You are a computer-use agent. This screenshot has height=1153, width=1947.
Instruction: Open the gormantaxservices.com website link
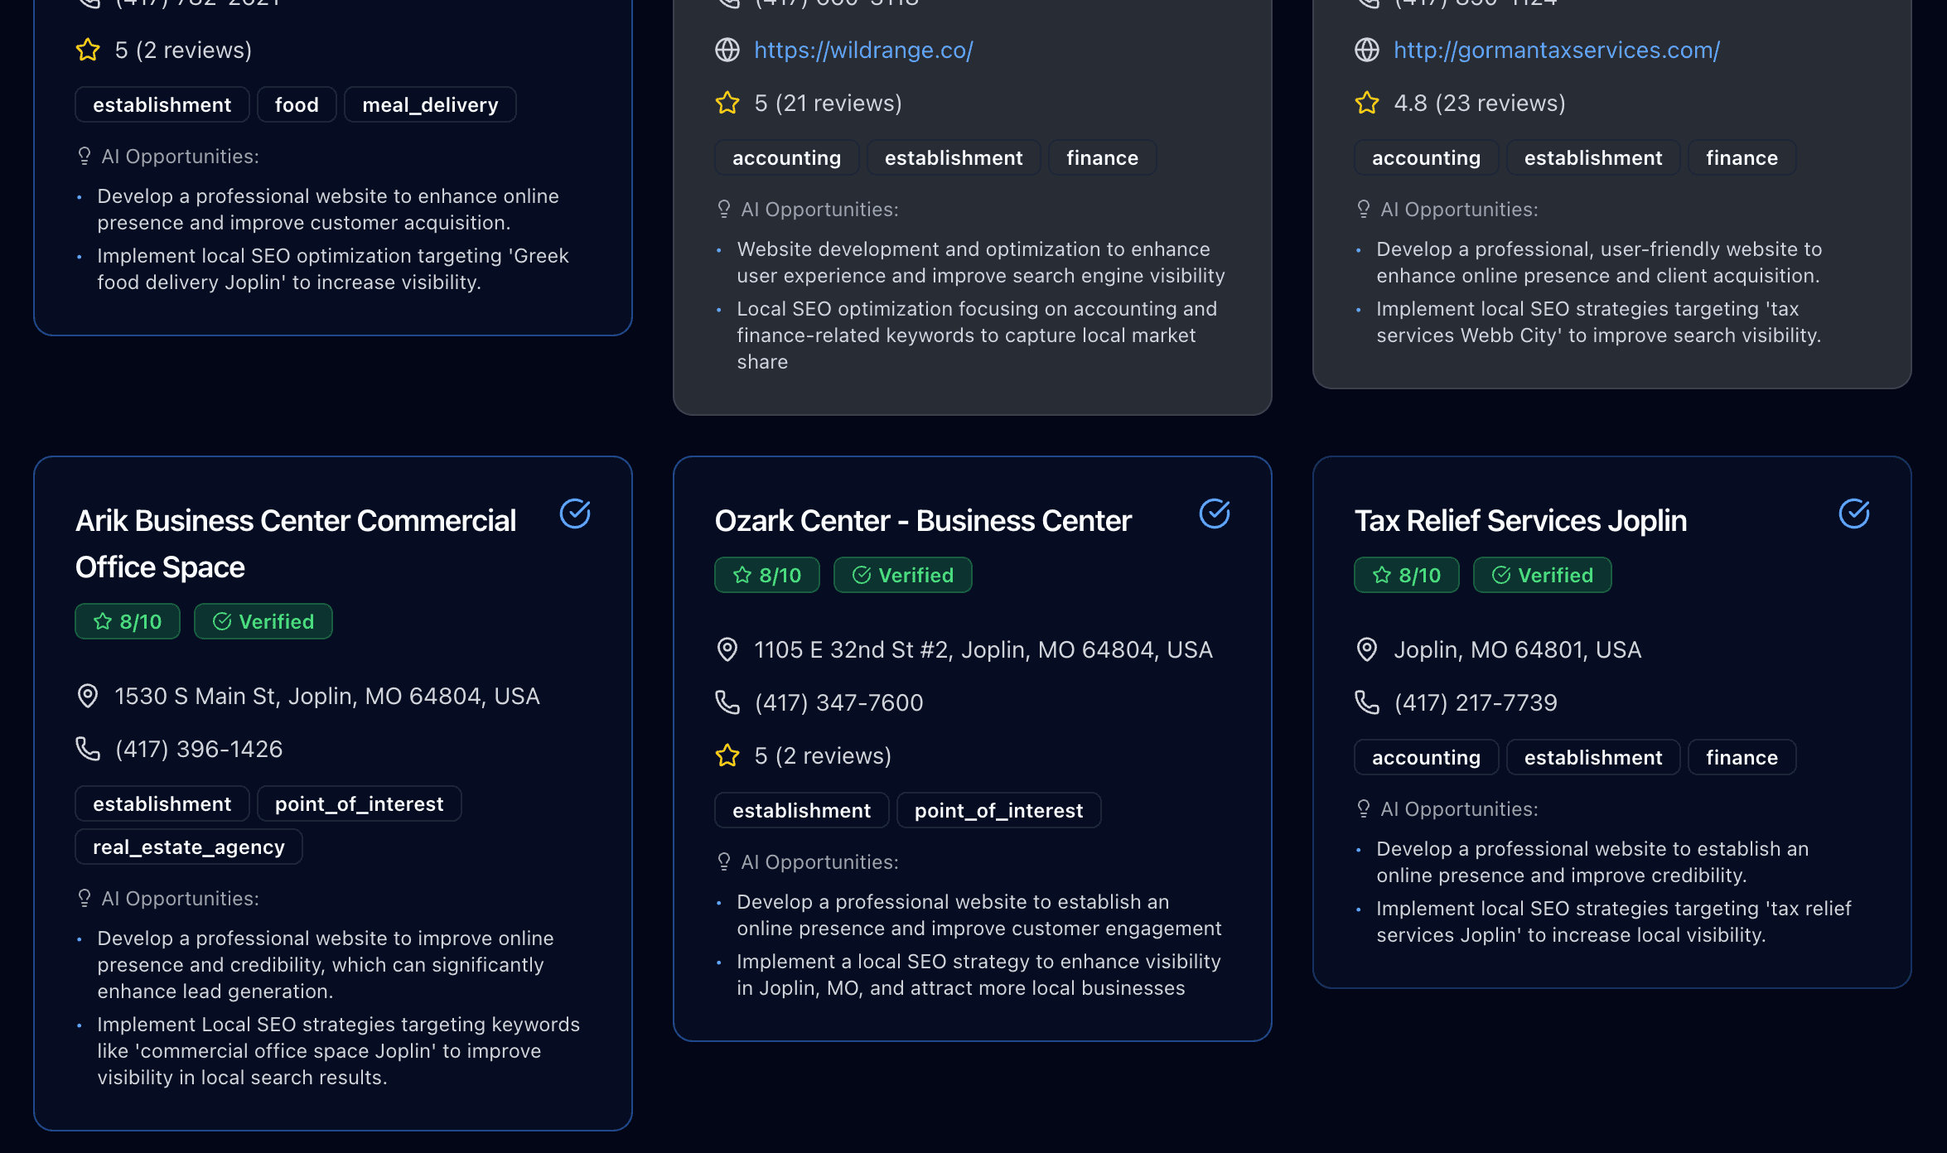coord(1556,51)
